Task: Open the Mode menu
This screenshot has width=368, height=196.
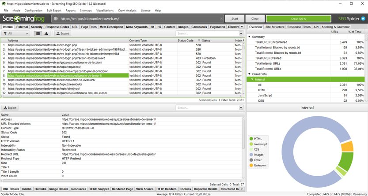Action: [x=16, y=11]
